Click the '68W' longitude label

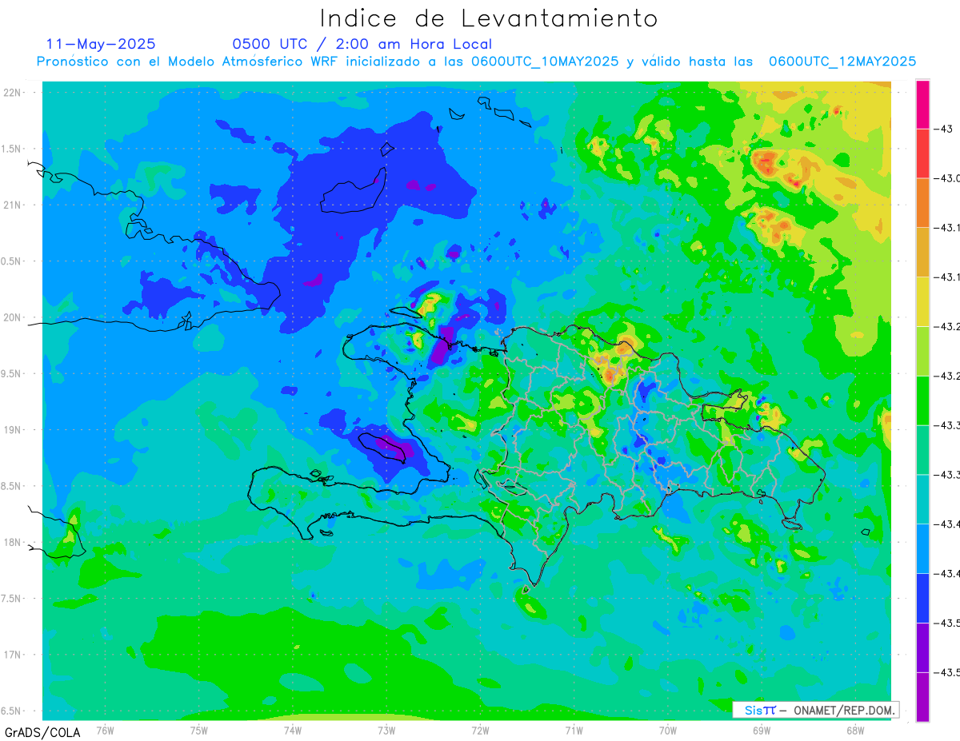(x=855, y=730)
